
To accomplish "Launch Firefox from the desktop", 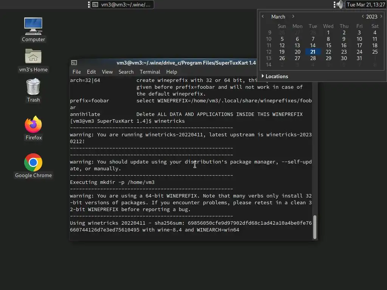I will (x=33, y=128).
